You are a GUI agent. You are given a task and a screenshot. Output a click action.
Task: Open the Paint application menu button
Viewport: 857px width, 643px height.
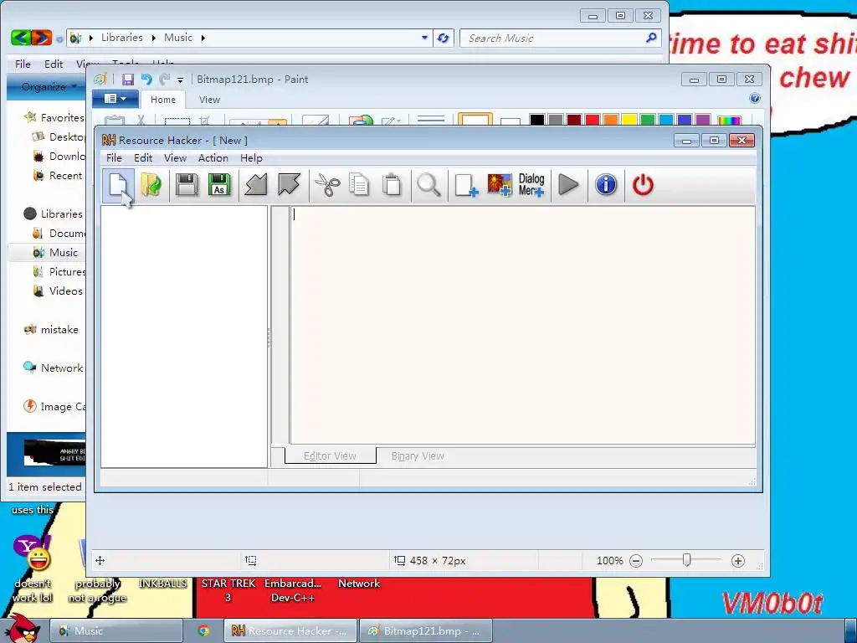(115, 99)
